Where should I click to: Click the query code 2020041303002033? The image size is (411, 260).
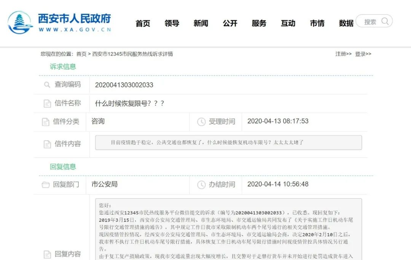click(x=124, y=85)
